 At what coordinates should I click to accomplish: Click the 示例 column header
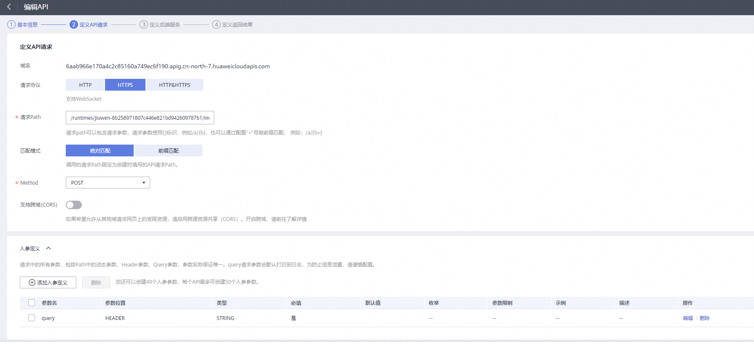click(561, 303)
